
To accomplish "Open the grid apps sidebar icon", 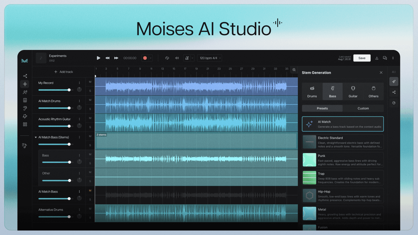I will tap(25, 124).
